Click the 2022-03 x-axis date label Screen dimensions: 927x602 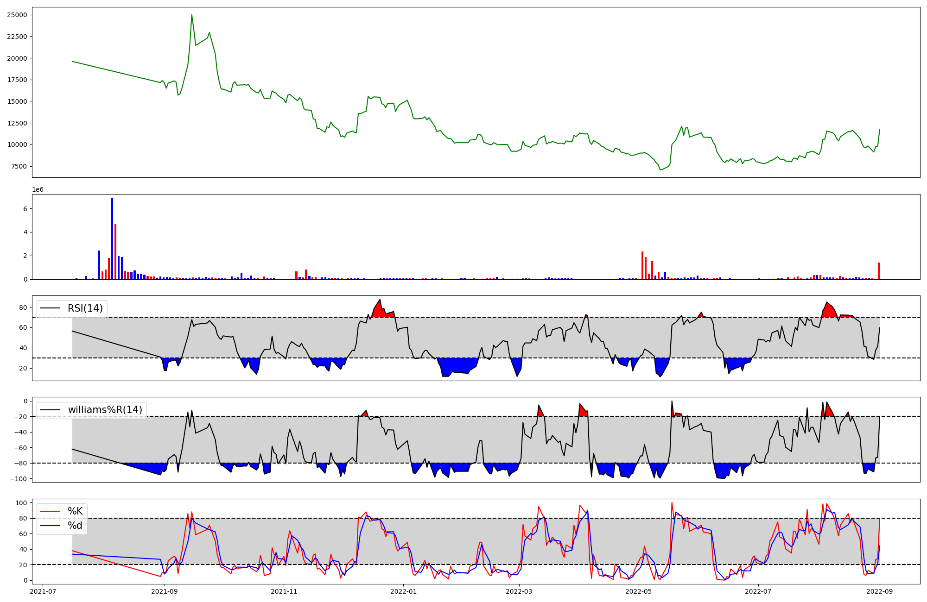519,591
